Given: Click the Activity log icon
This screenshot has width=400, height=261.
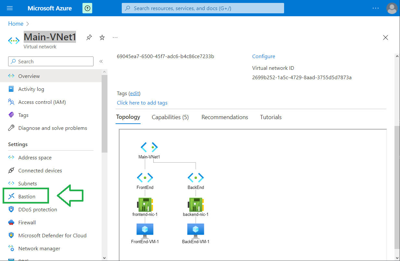Looking at the screenshot, I should tap(11, 89).
